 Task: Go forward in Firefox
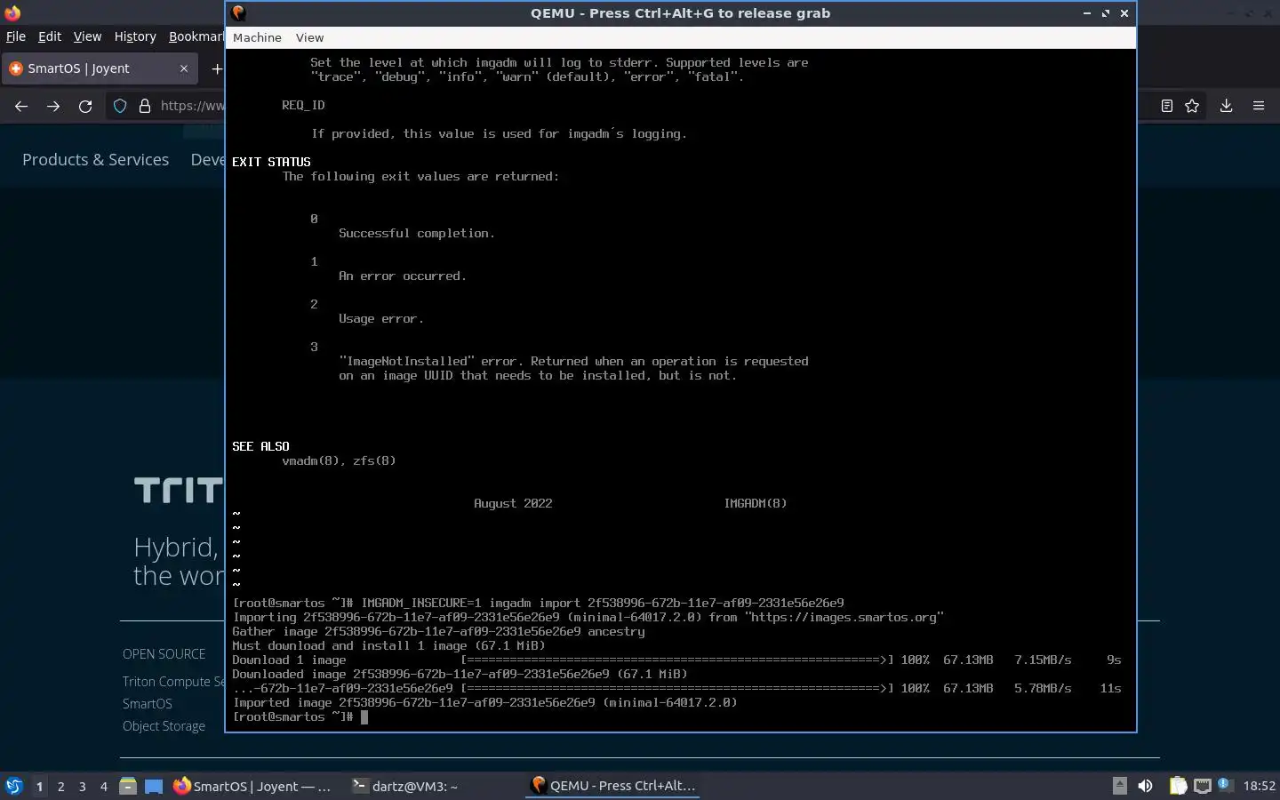click(x=53, y=106)
